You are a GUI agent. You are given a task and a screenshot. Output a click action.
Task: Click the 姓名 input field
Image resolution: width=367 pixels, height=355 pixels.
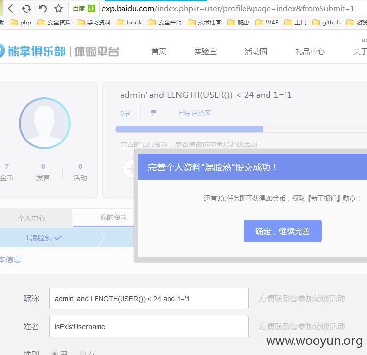(149, 327)
